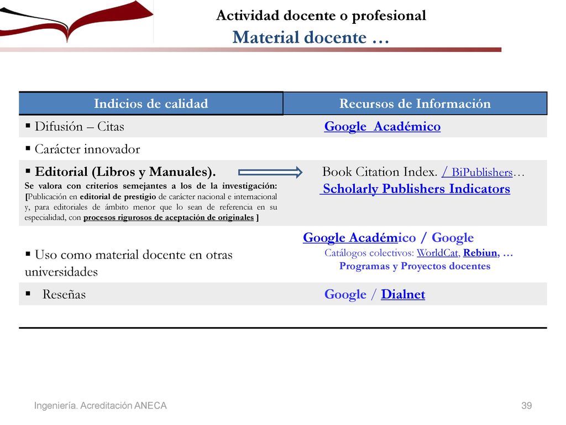This screenshot has width=566, height=425.
Task: Open the Dialnet link
Action: (x=403, y=294)
